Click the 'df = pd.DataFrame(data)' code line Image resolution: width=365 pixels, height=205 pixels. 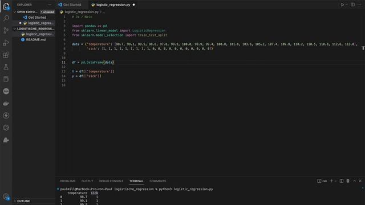click(x=93, y=62)
